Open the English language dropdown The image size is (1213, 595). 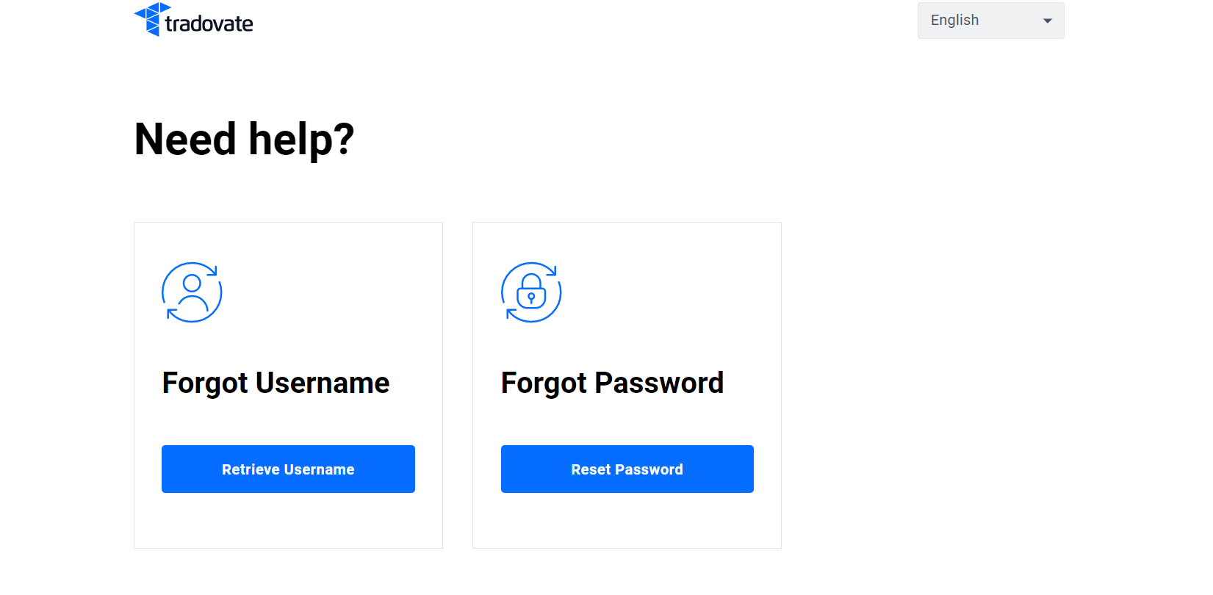click(990, 20)
